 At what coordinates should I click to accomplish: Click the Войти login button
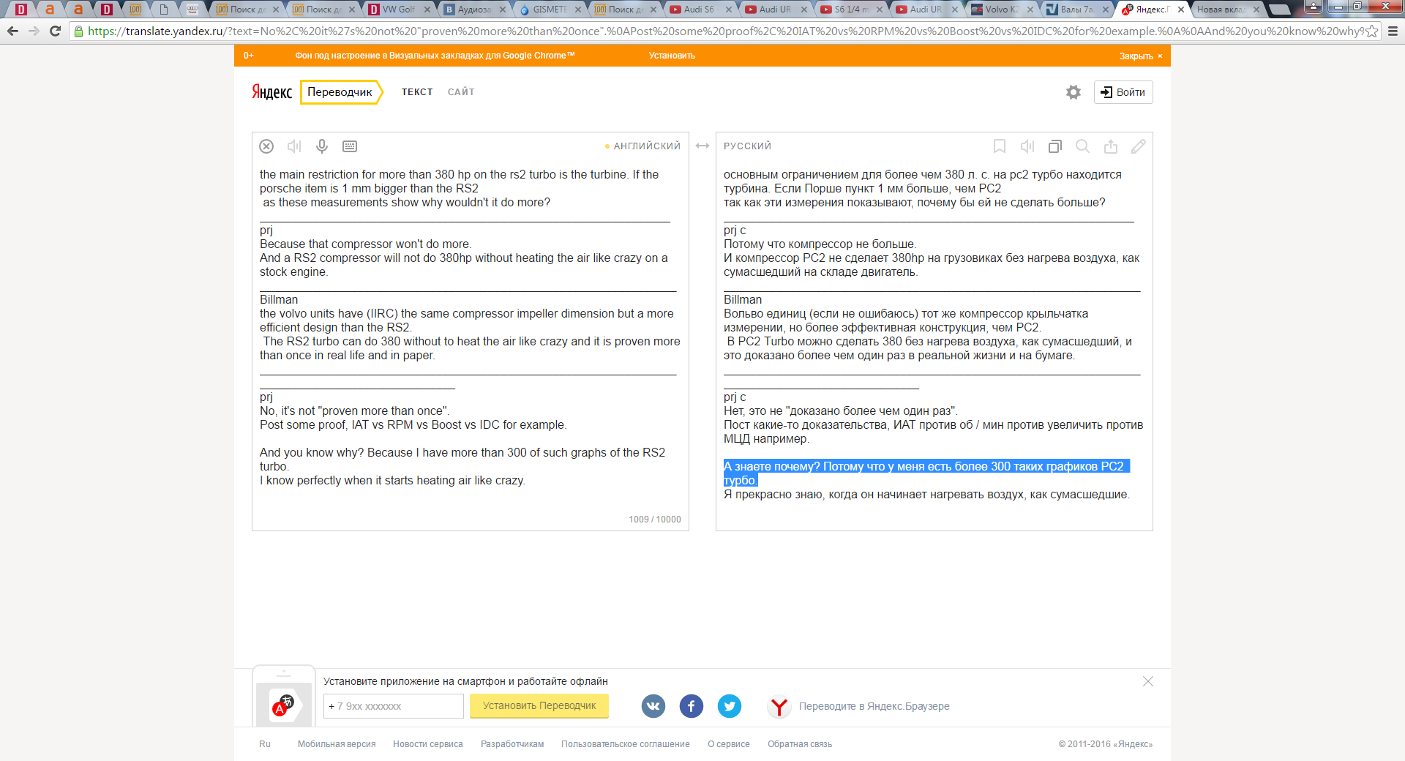1123,92
